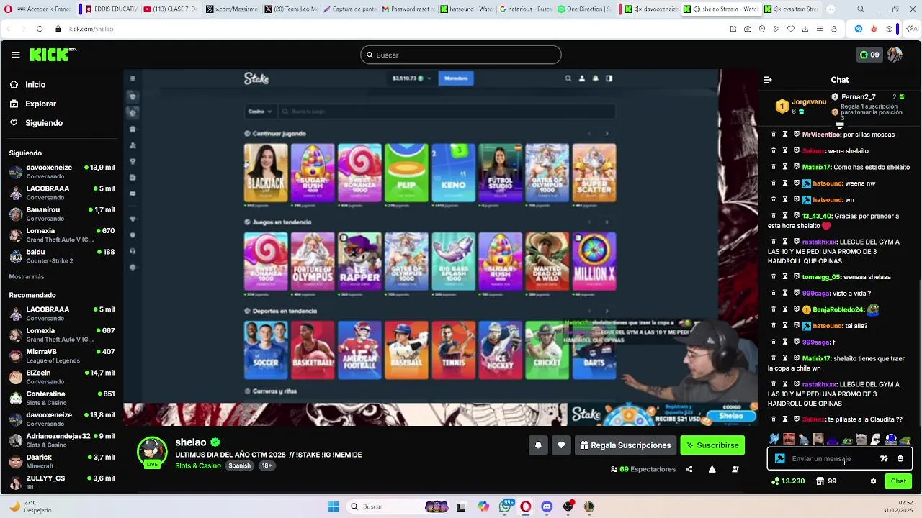Click the Kick search field
This screenshot has height=518, width=922.
tap(461, 55)
